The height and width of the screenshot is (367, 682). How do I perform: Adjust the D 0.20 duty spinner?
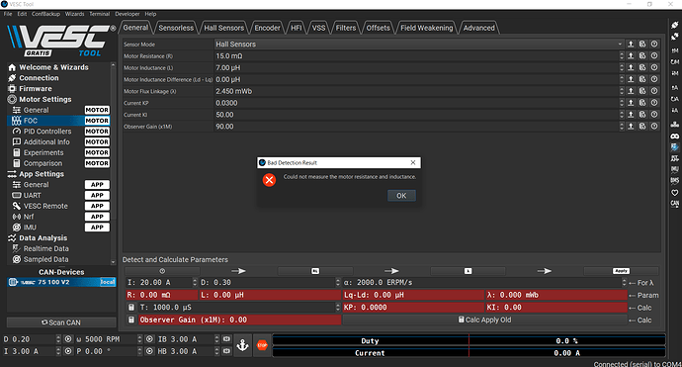coord(58,339)
